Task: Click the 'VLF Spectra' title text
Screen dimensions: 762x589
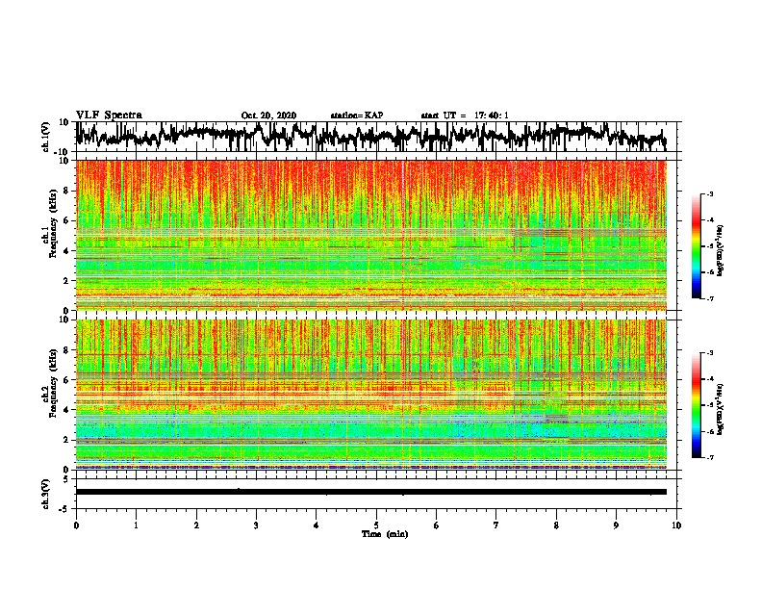Action: pyautogui.click(x=109, y=115)
